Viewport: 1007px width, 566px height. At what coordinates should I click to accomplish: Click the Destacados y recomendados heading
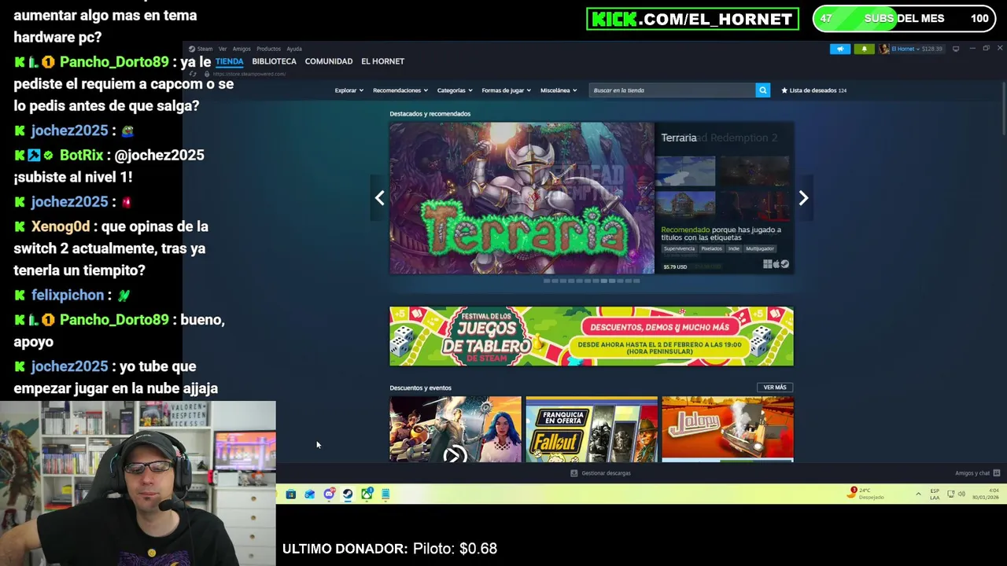[430, 114]
